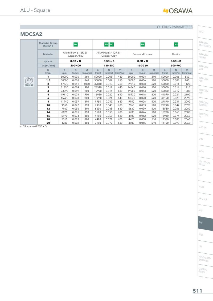Click the 'Brass and bronze' material cell
The height and width of the screenshot is (301, 213).
142,54
